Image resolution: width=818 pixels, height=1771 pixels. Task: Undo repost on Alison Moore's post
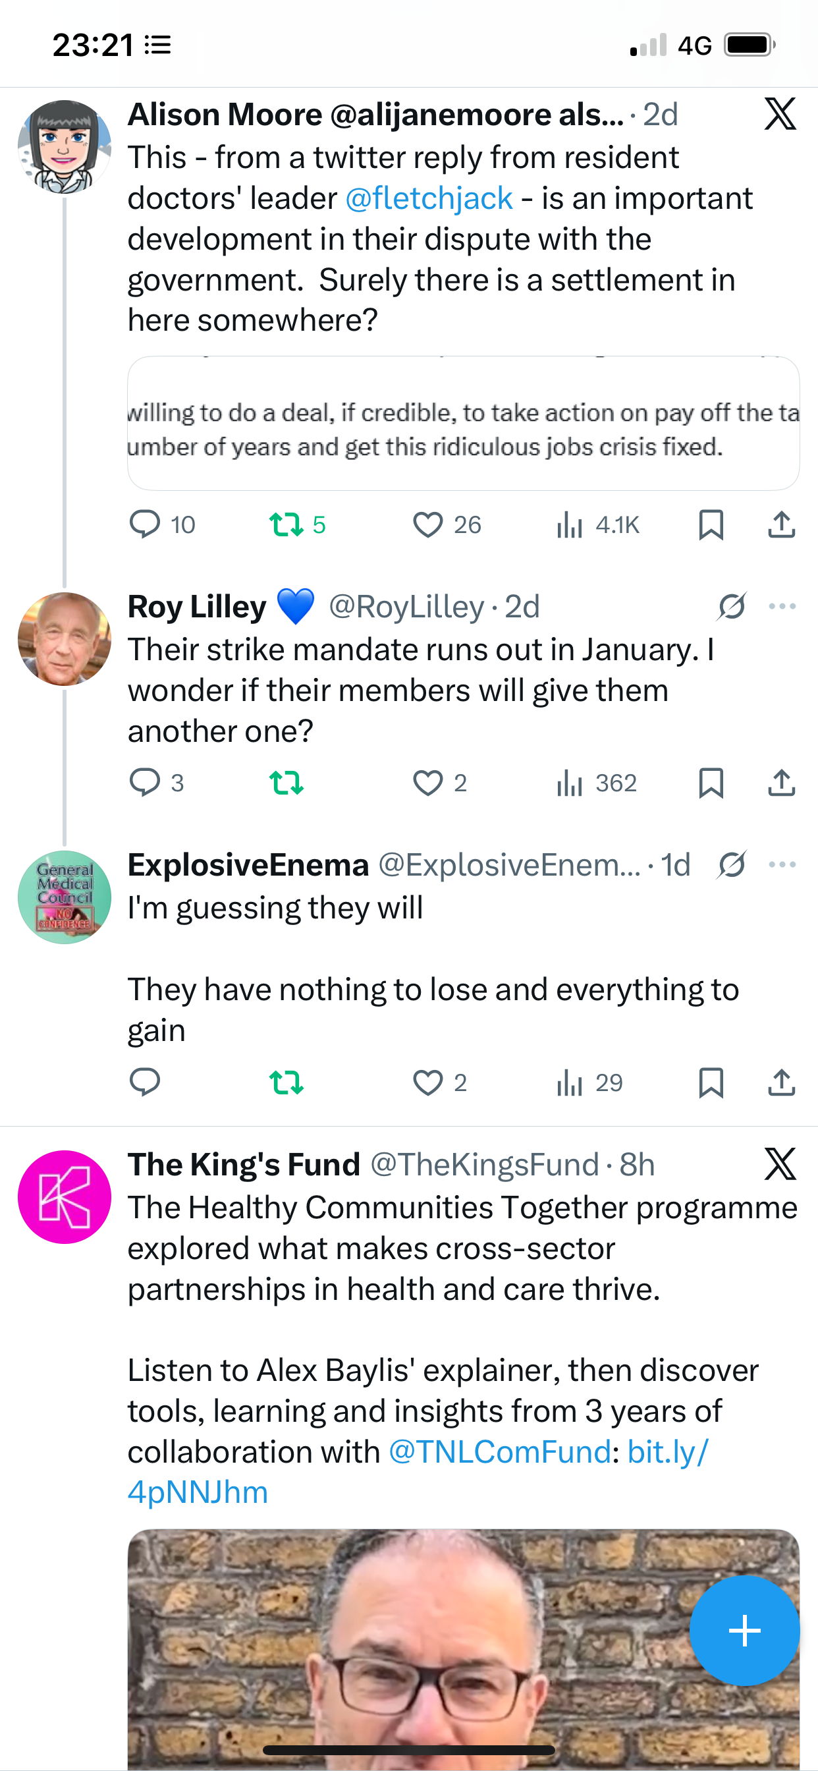pyautogui.click(x=286, y=524)
